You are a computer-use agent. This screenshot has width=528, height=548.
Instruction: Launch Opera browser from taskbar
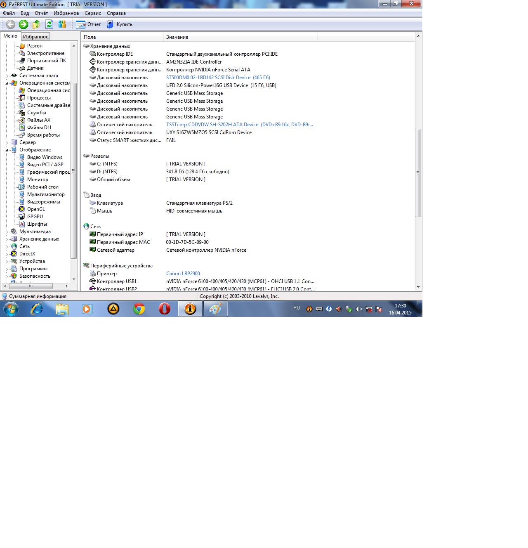pyautogui.click(x=165, y=309)
